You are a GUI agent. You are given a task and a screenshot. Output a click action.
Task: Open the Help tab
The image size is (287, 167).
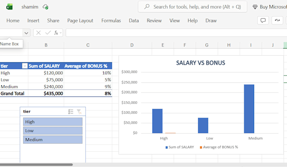coord(192,21)
